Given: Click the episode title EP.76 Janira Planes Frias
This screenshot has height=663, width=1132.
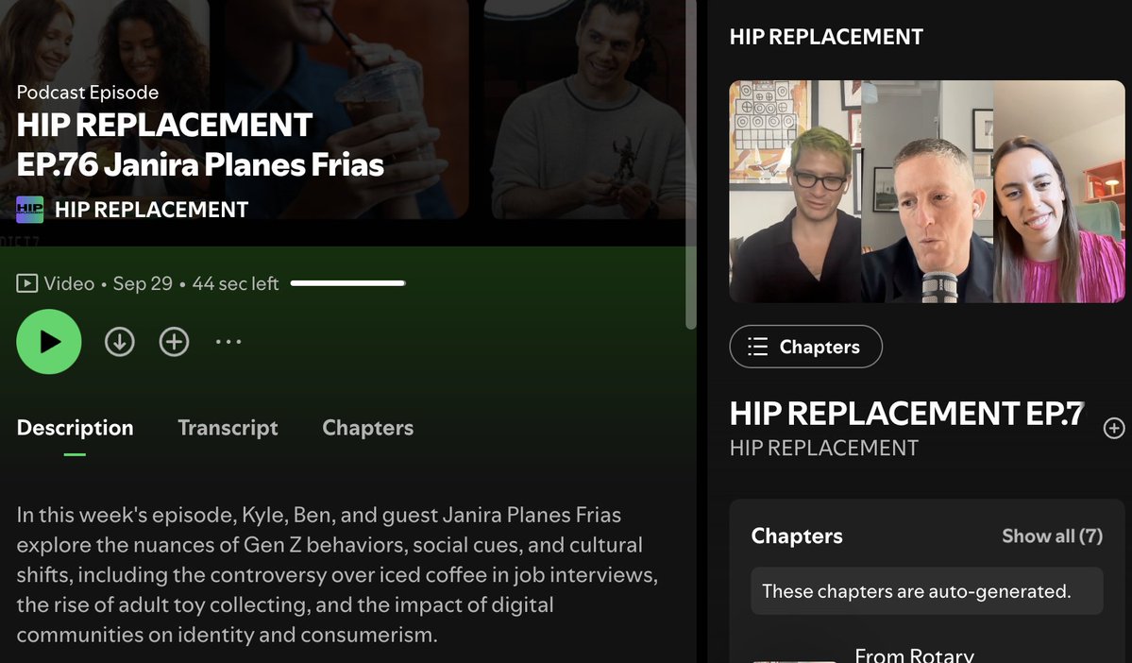Looking at the screenshot, I should tap(200, 164).
